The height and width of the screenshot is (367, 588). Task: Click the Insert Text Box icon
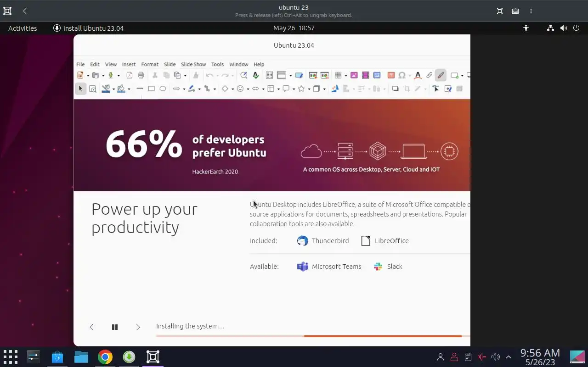pyautogui.click(x=391, y=75)
